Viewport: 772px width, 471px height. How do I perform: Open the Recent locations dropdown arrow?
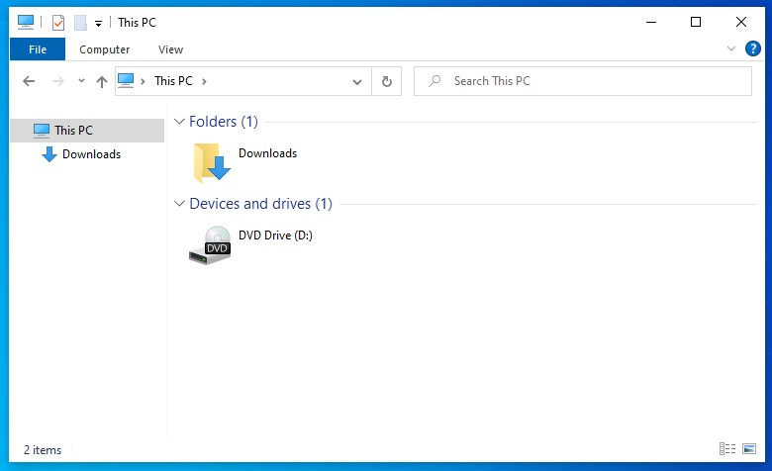pyautogui.click(x=80, y=81)
